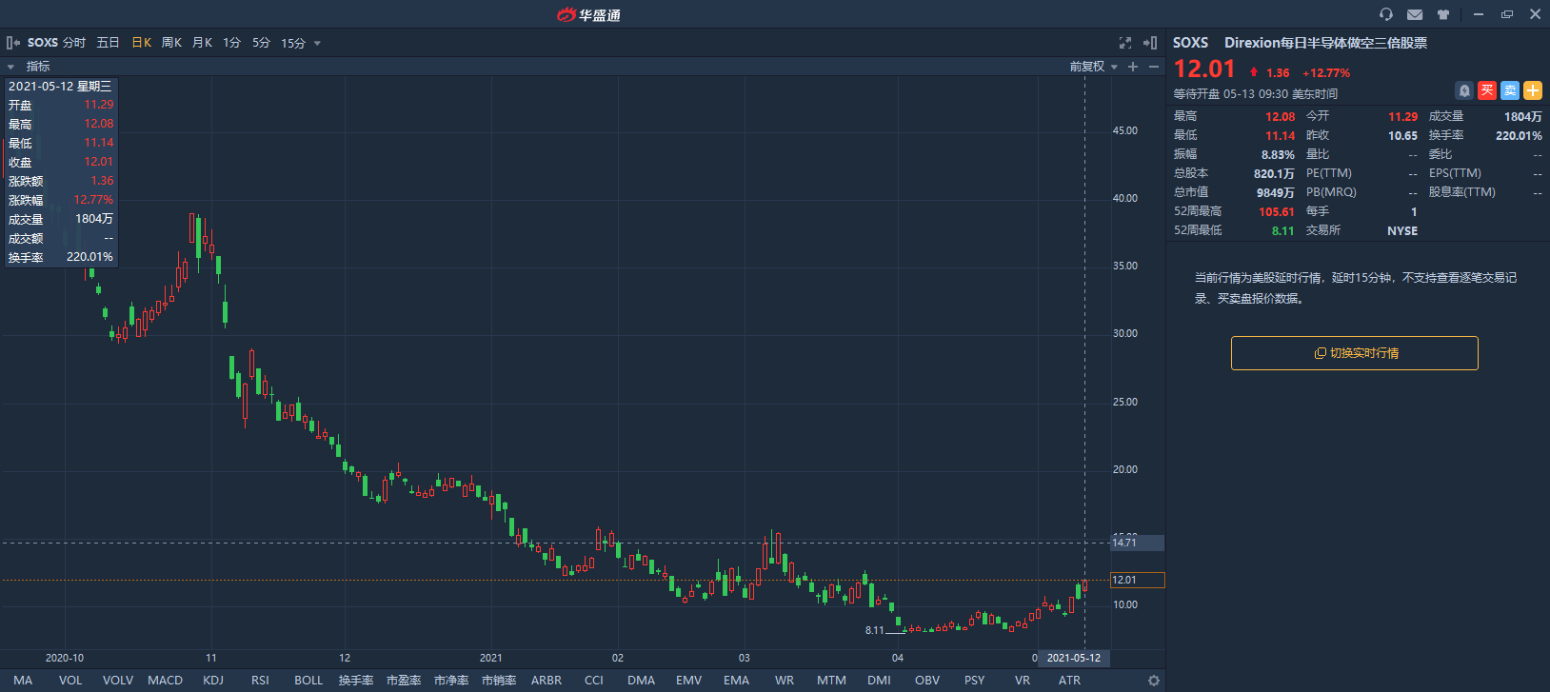Click the blue 卖 sell icon
This screenshot has height=692, width=1550.
click(1510, 90)
